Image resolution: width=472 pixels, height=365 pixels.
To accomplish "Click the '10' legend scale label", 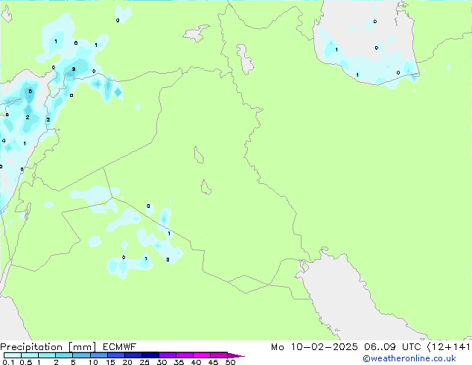I will tap(93, 362).
